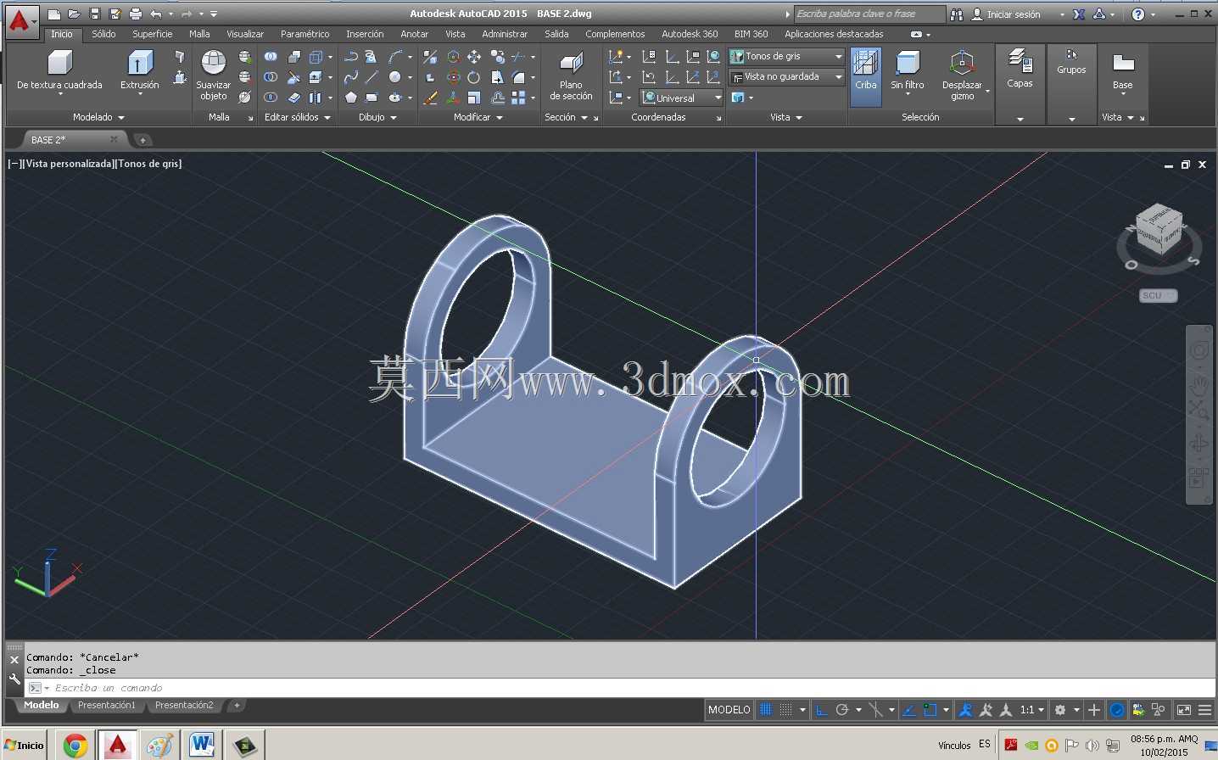Click the Open file icon in quick access toolbar
1218x760 pixels.
pos(74,14)
